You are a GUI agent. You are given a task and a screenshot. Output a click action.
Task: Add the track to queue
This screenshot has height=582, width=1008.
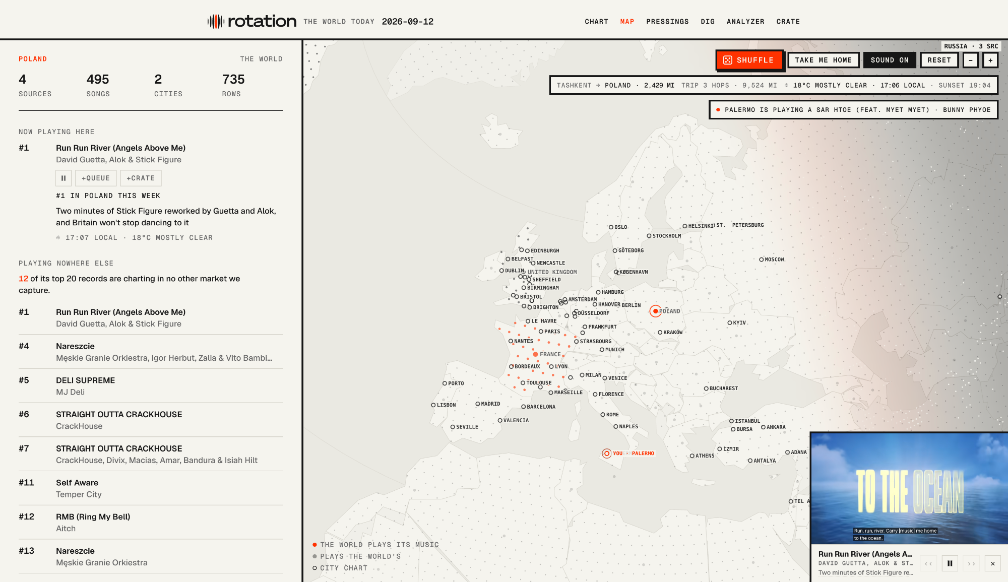click(96, 178)
